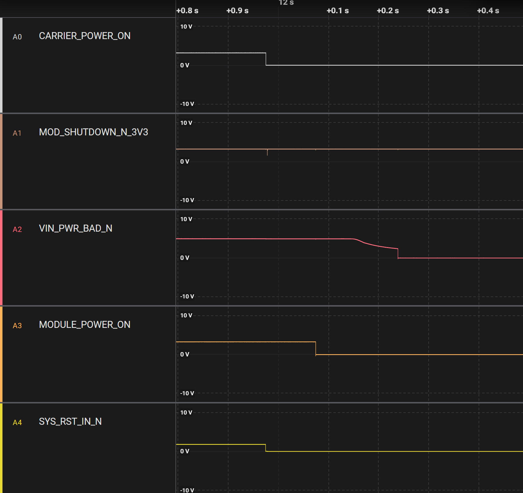The image size is (523, 493).
Task: Click the falling edge of the MODULE_POWER_ON waveform
Action: click(316, 348)
